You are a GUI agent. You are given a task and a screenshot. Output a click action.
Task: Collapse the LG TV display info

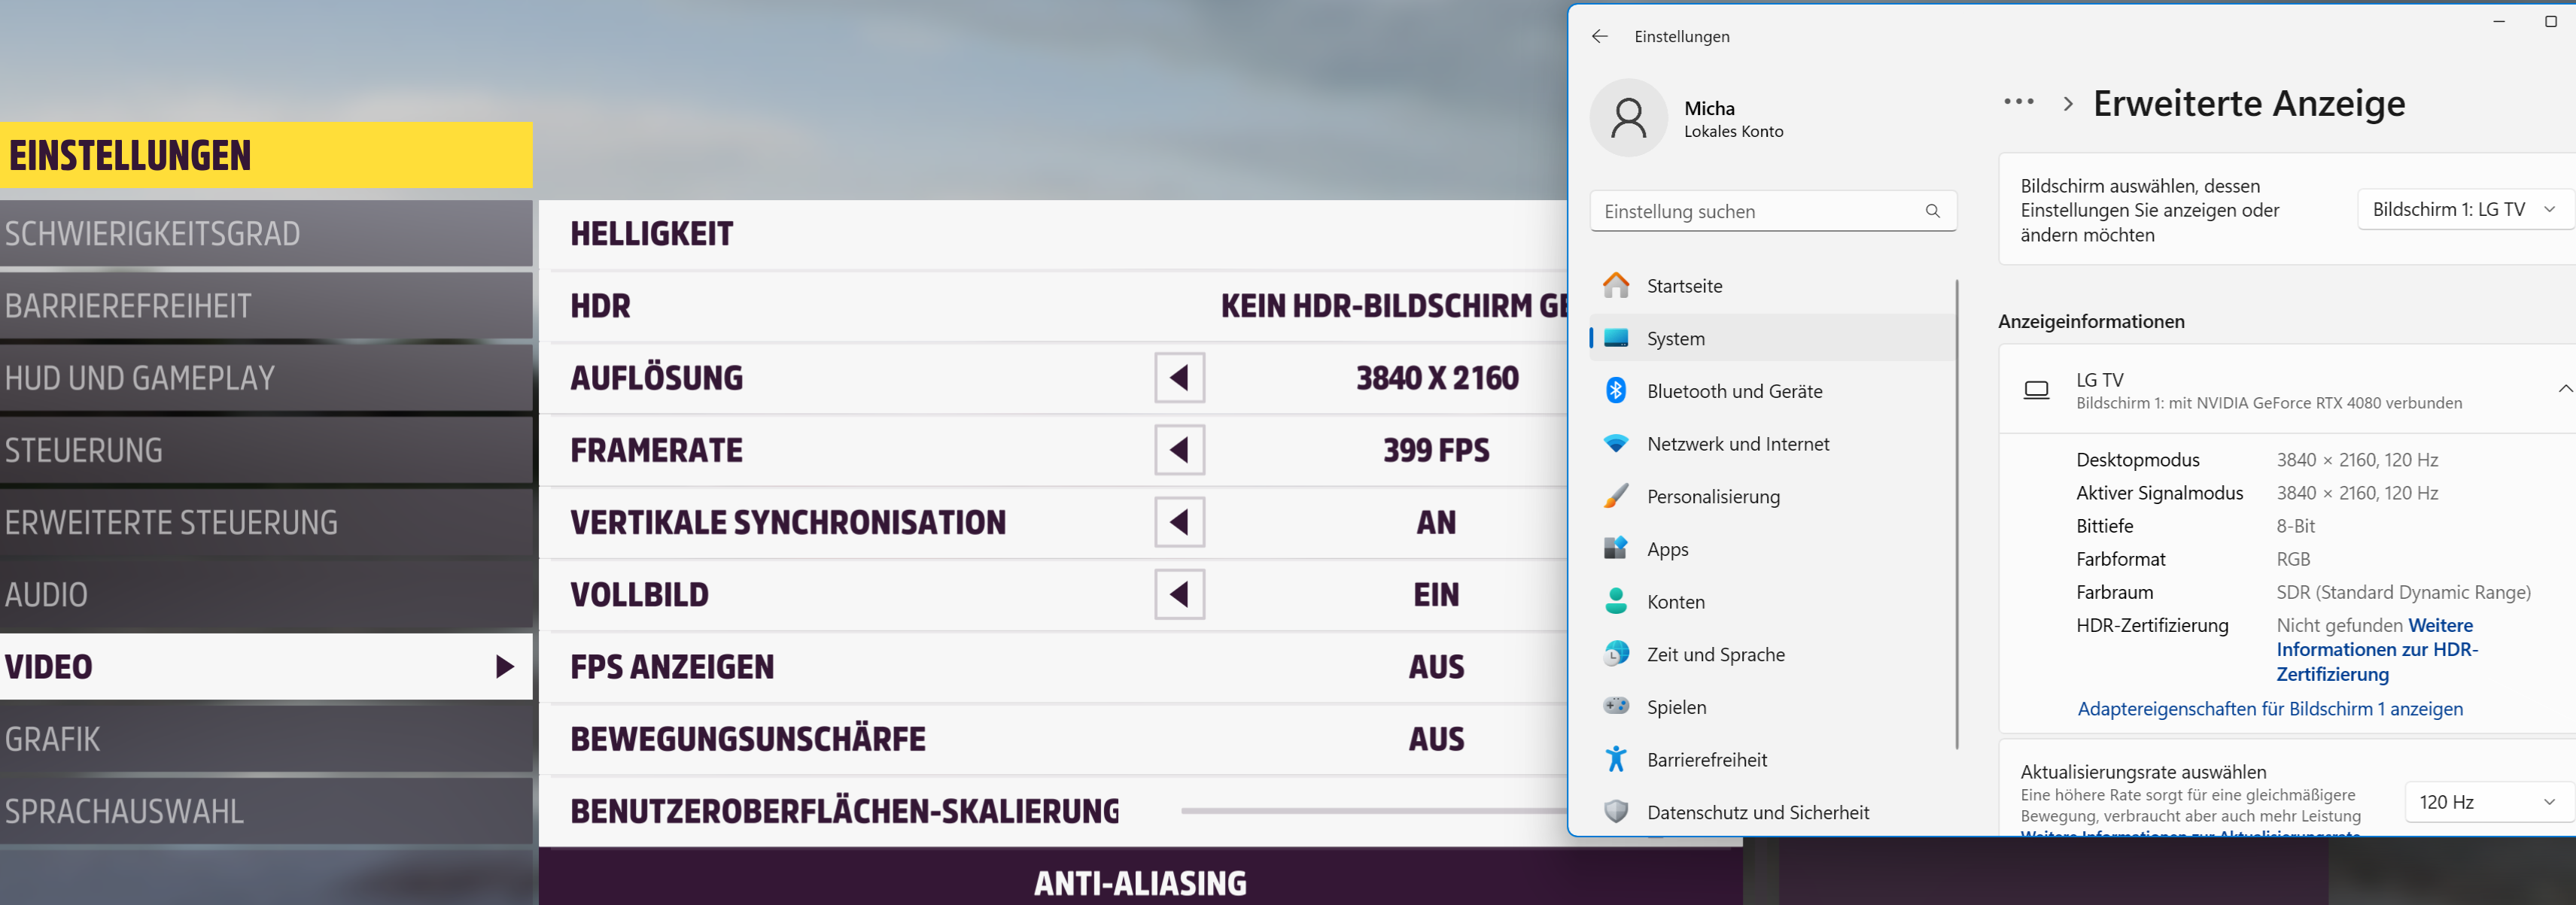coord(2564,389)
